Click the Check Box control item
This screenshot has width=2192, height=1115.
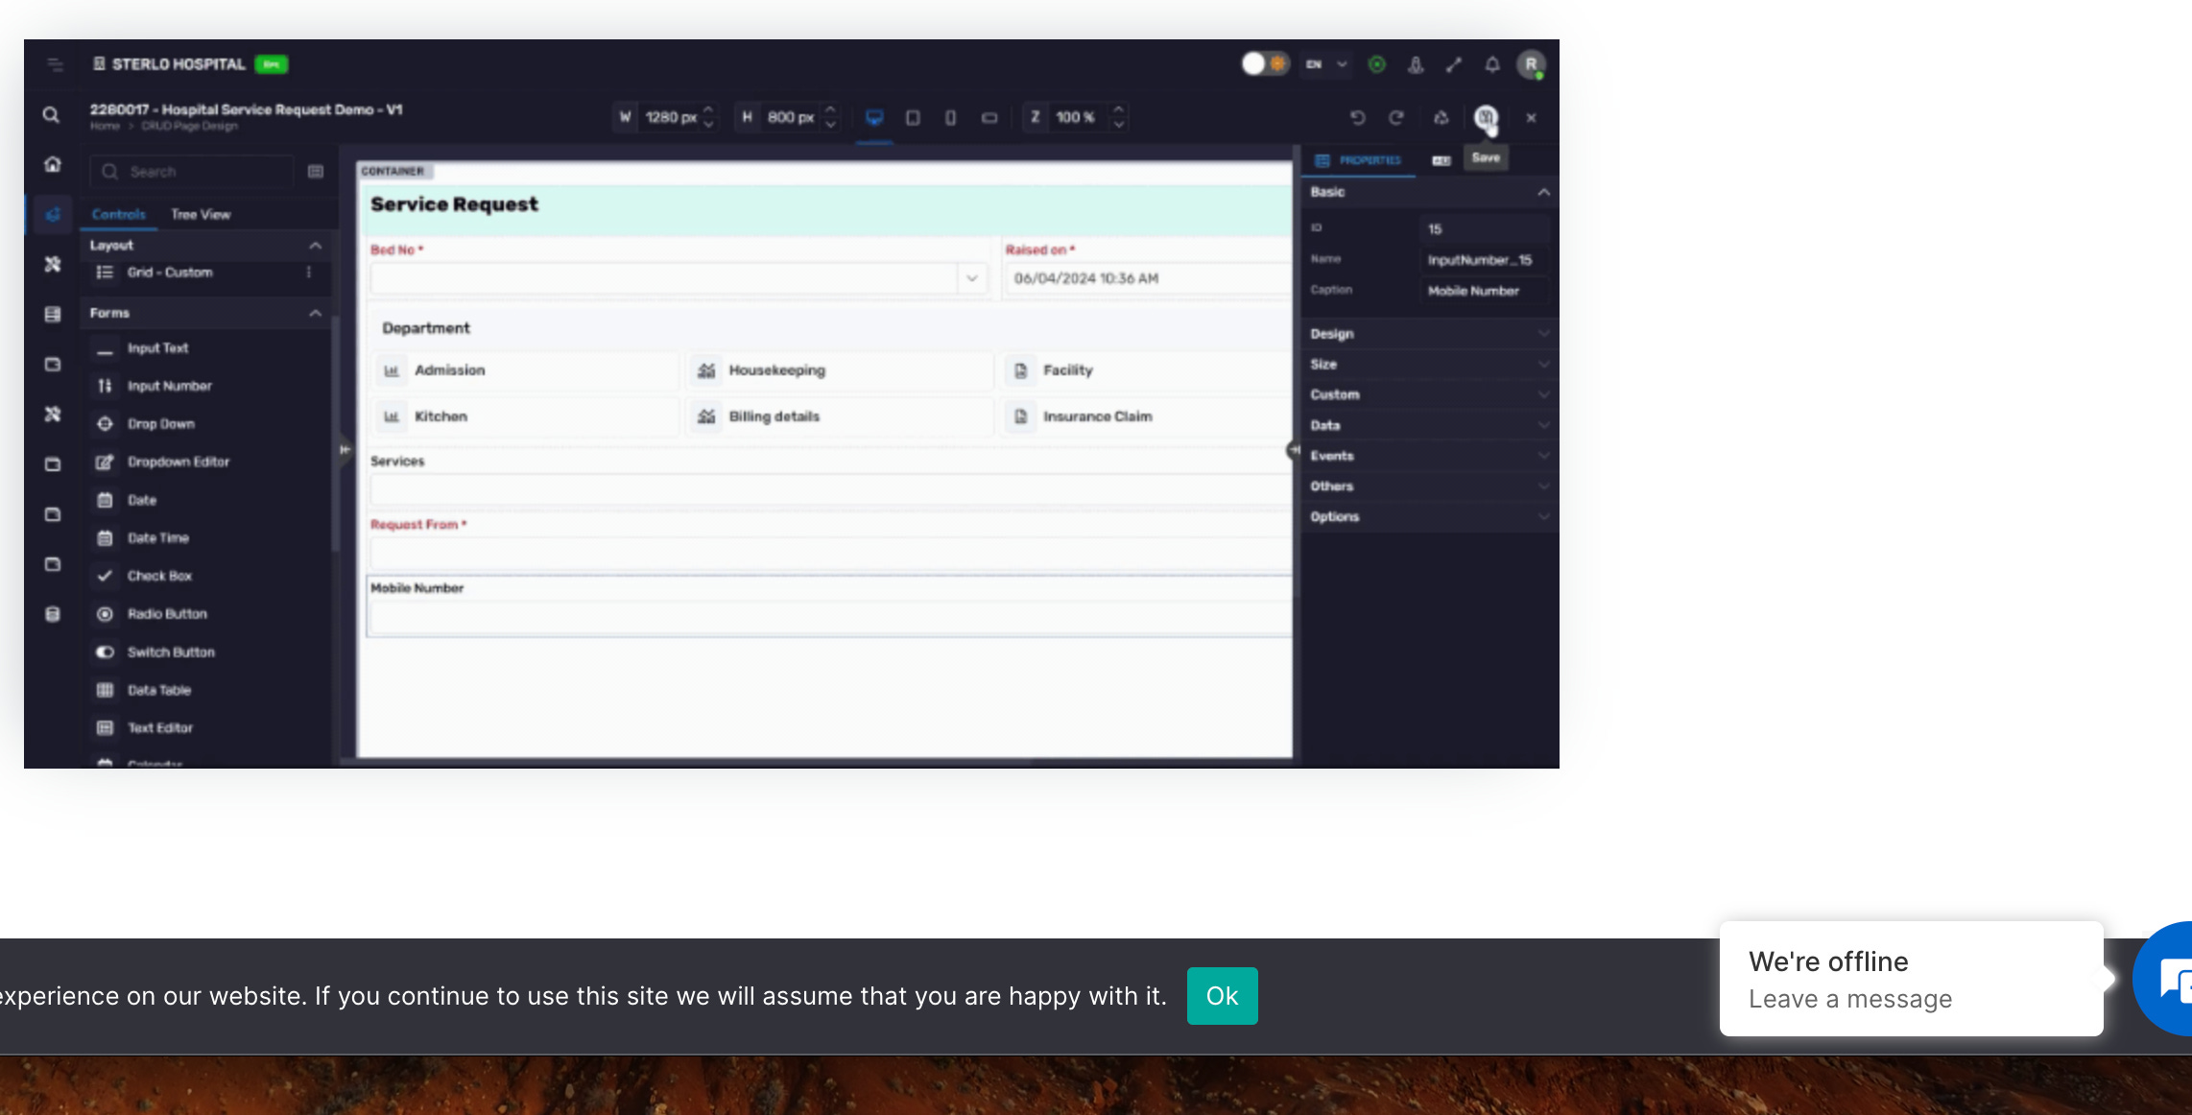coord(159,576)
